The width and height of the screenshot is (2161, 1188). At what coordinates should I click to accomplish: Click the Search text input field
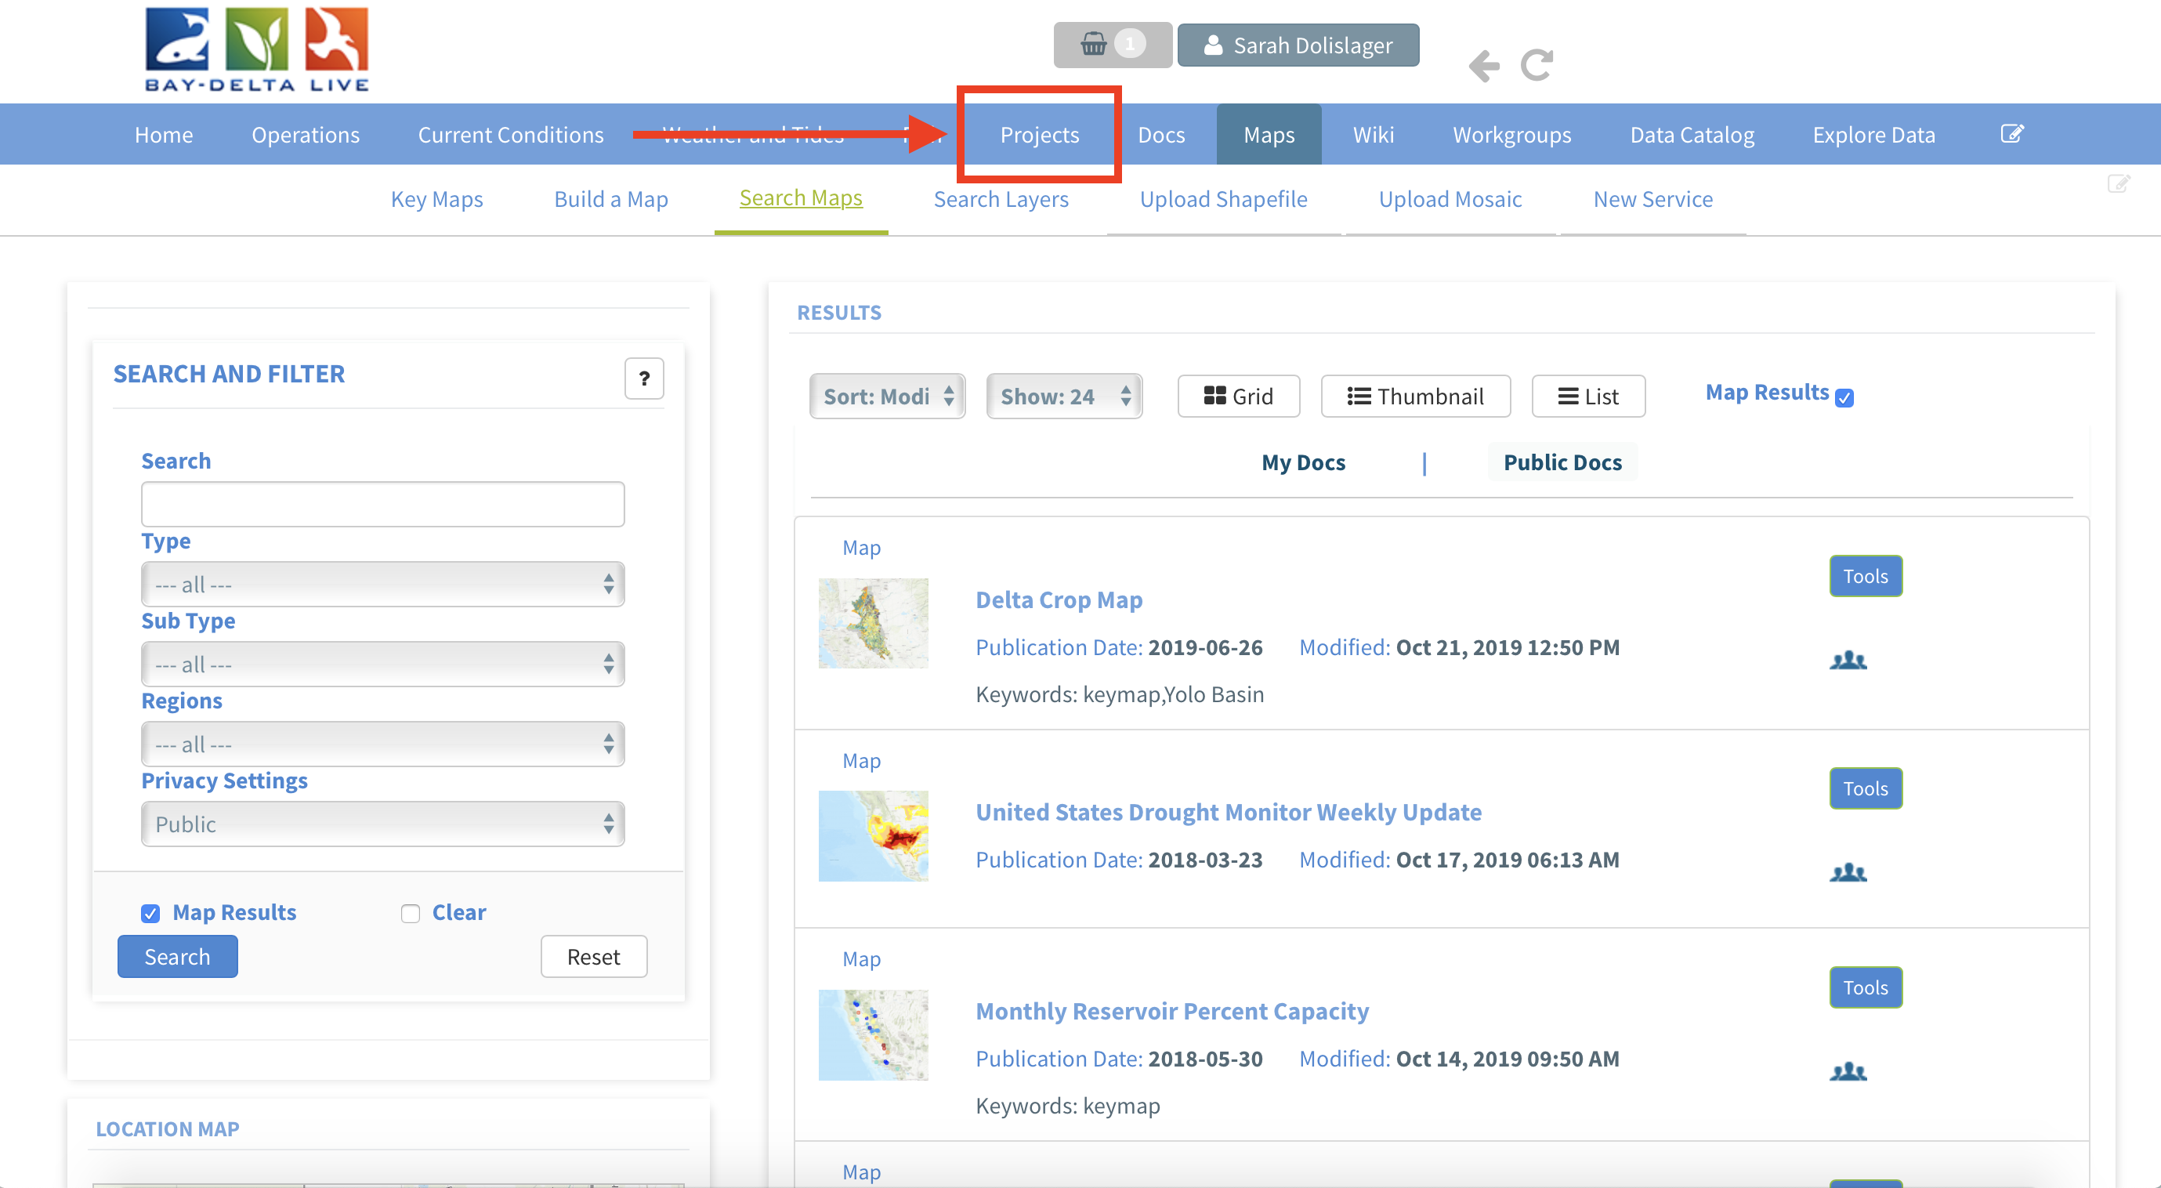click(382, 504)
